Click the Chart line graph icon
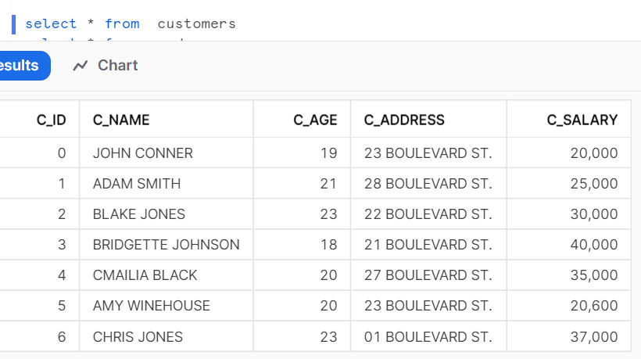641x359 pixels. tap(80, 66)
